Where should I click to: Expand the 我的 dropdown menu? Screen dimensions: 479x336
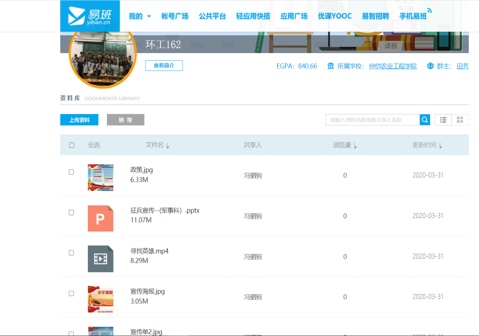point(140,16)
